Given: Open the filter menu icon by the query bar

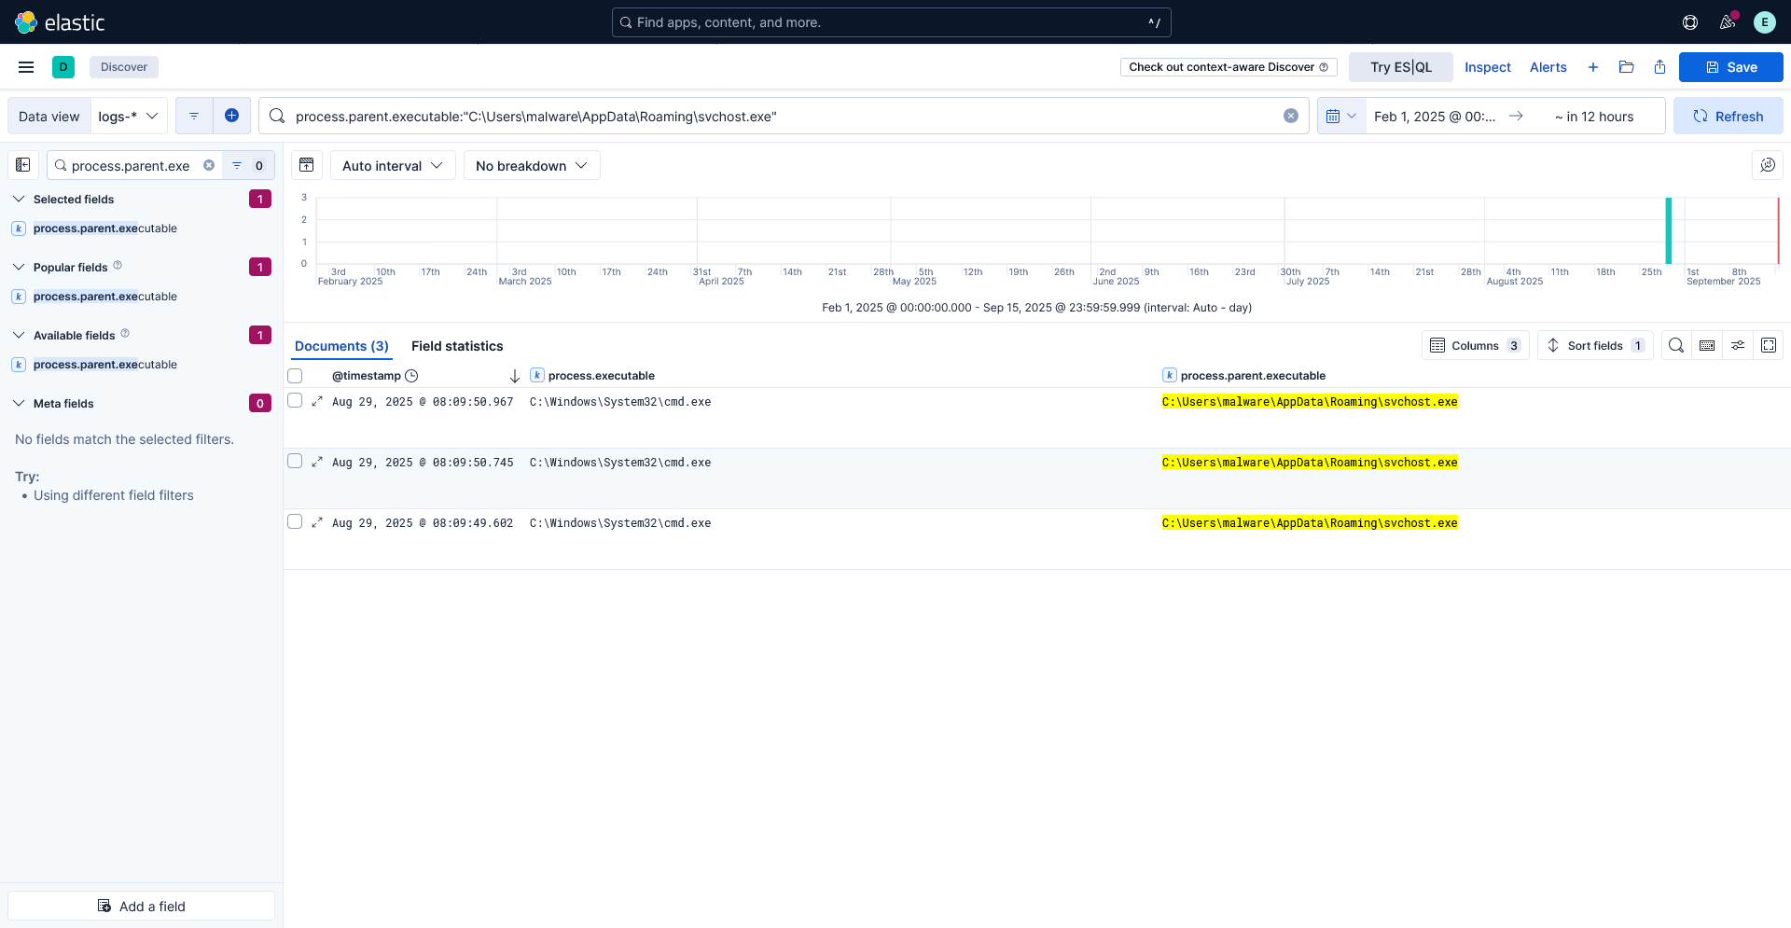Looking at the screenshot, I should [x=194, y=116].
